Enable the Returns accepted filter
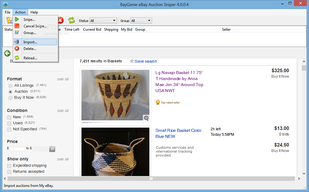The width and height of the screenshot is (309, 192). pos(9,172)
